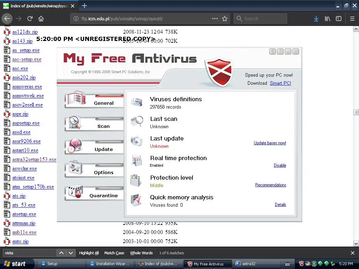Screen dimensions: 359x269
Task: Go to browser home page
Action: tap(41, 19)
